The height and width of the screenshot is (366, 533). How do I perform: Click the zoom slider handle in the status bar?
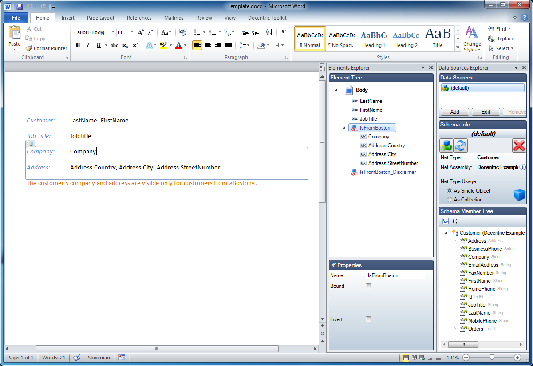coord(492,358)
